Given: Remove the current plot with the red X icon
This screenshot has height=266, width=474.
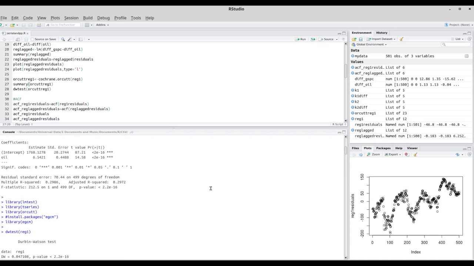Looking at the screenshot, I should pos(407,154).
